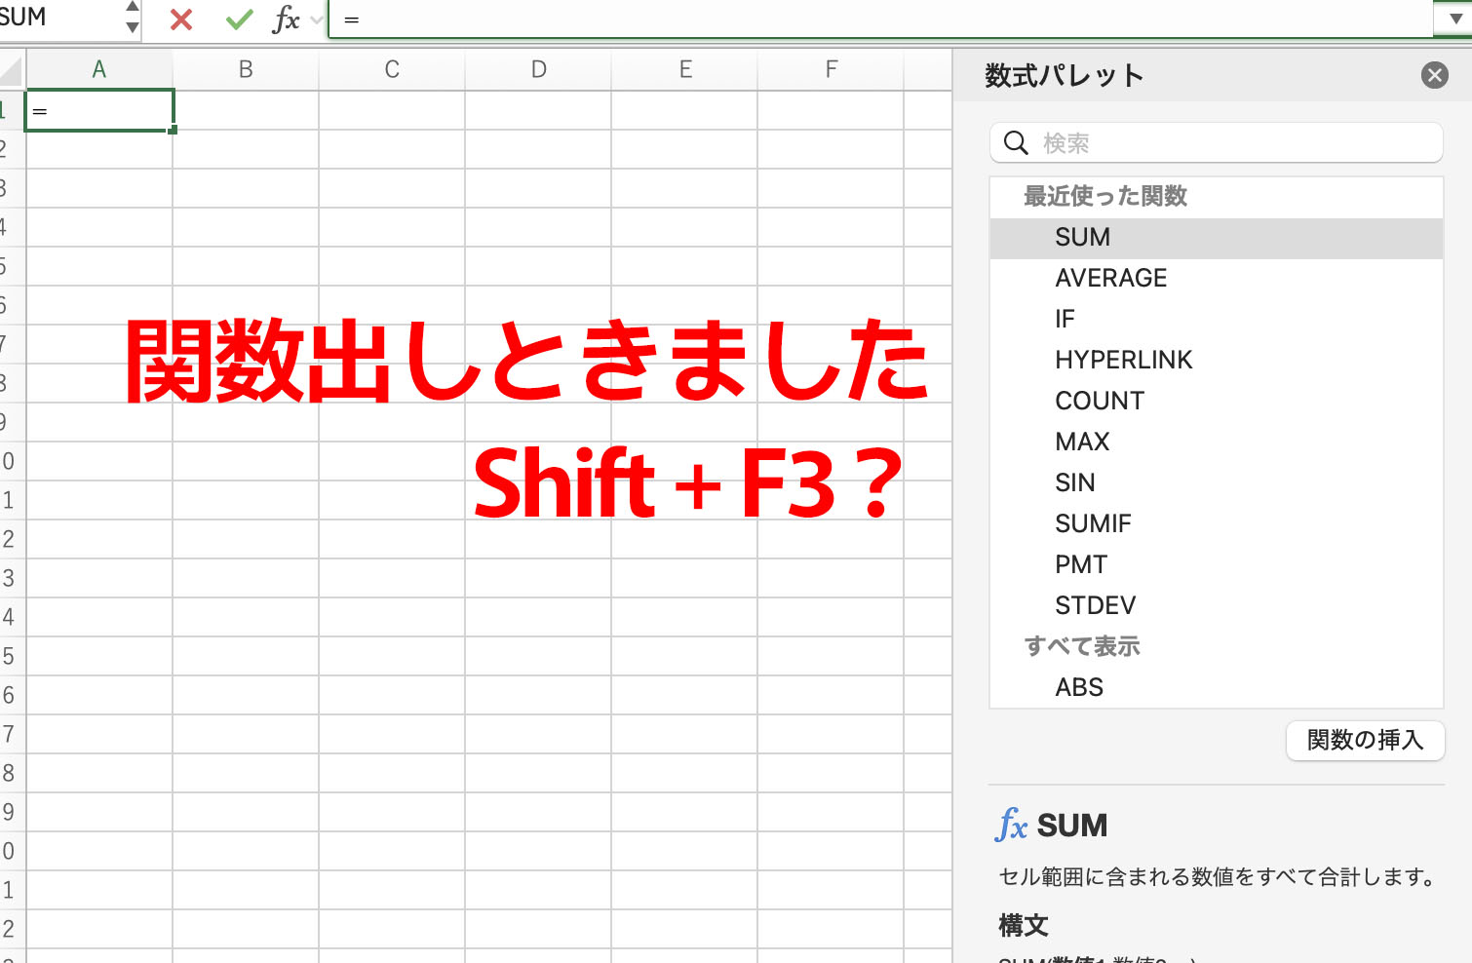Image resolution: width=1472 pixels, height=963 pixels.
Task: Choose the IF function
Action: tap(1065, 320)
